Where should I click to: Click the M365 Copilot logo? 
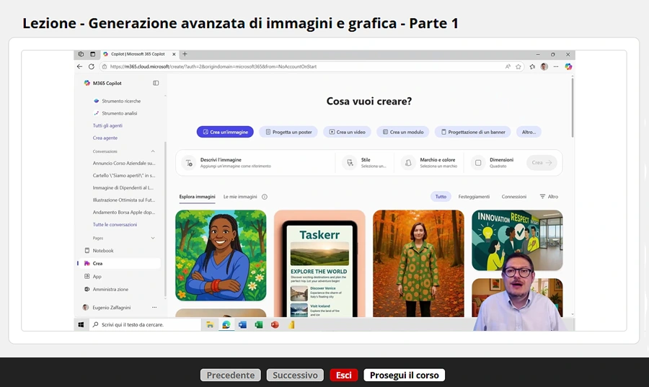tap(87, 83)
